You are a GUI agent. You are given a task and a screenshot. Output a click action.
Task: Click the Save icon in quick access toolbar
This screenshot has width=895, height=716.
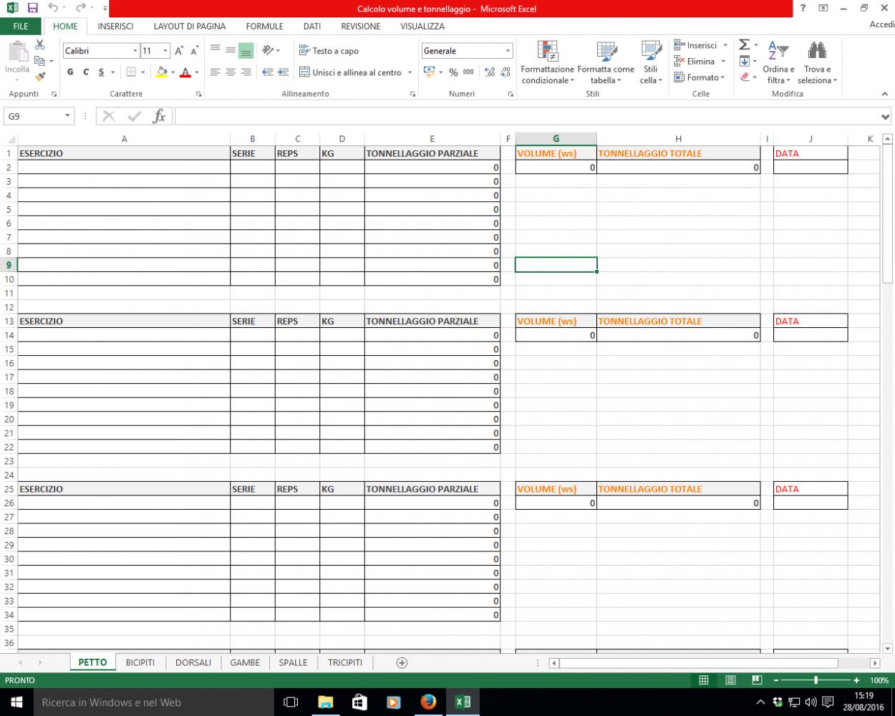point(32,9)
